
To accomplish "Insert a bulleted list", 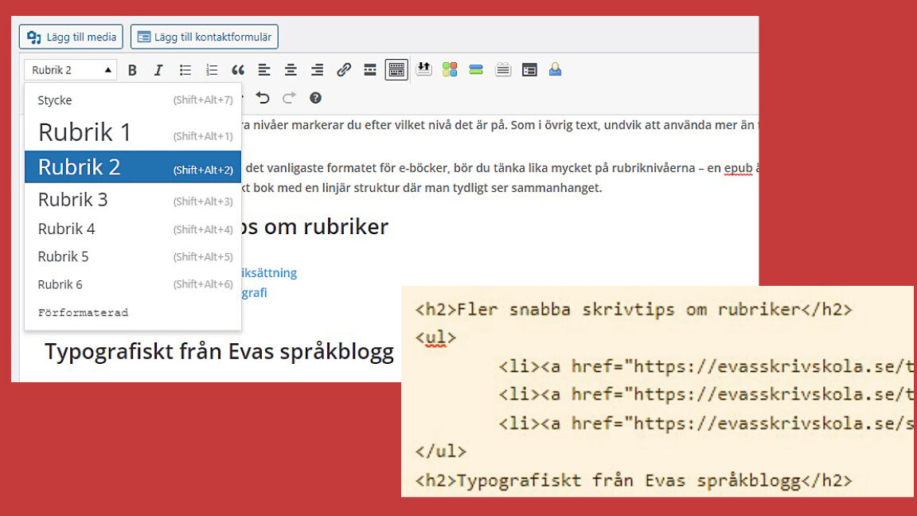I will [185, 70].
